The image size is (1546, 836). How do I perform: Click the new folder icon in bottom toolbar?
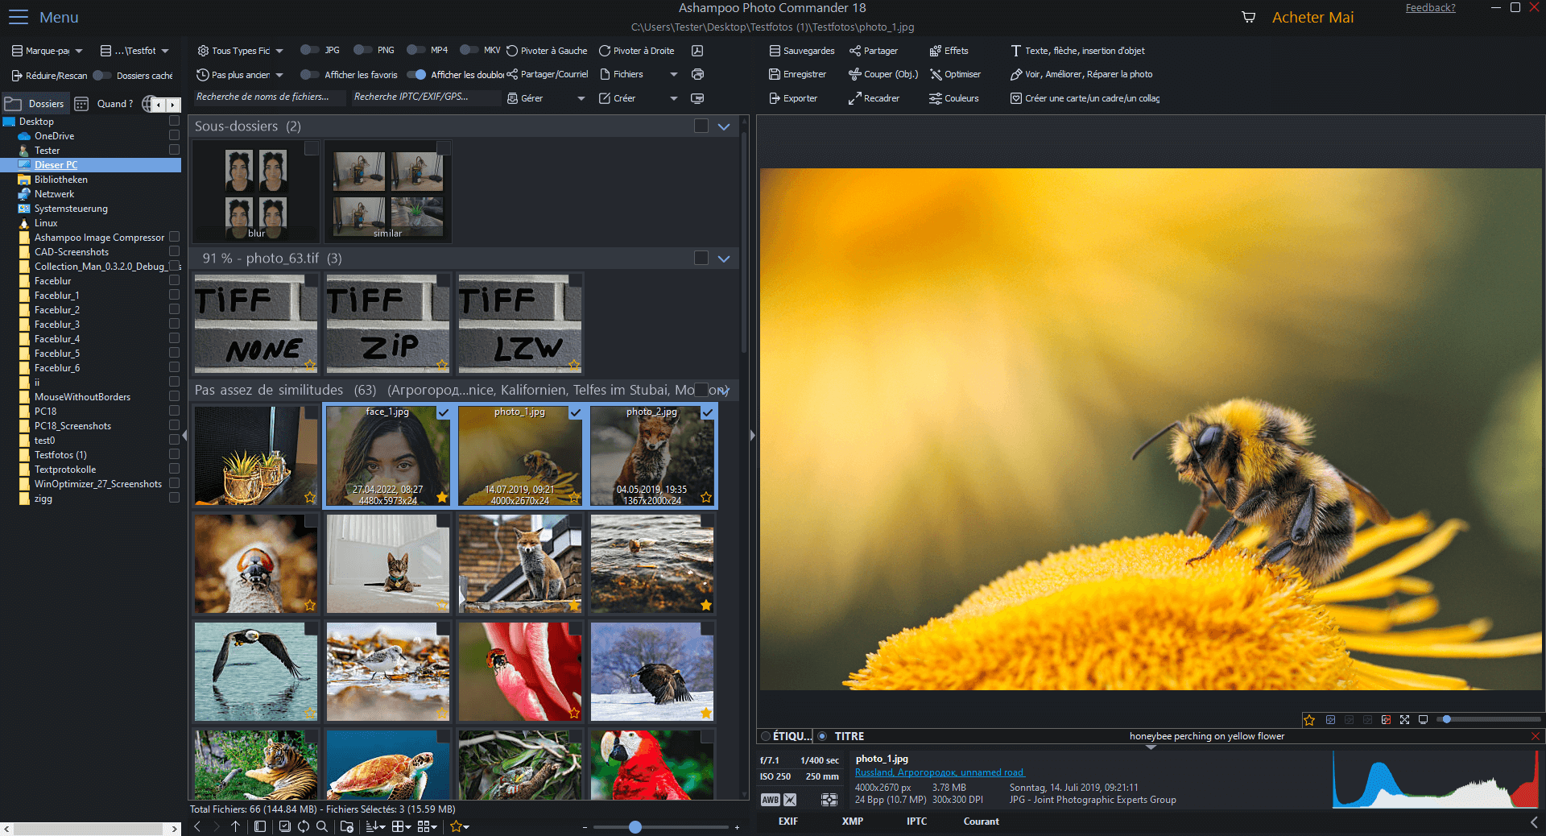point(347,826)
